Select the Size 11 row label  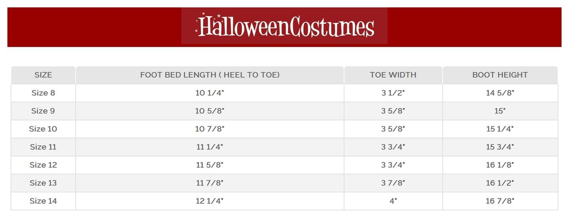[x=43, y=147]
